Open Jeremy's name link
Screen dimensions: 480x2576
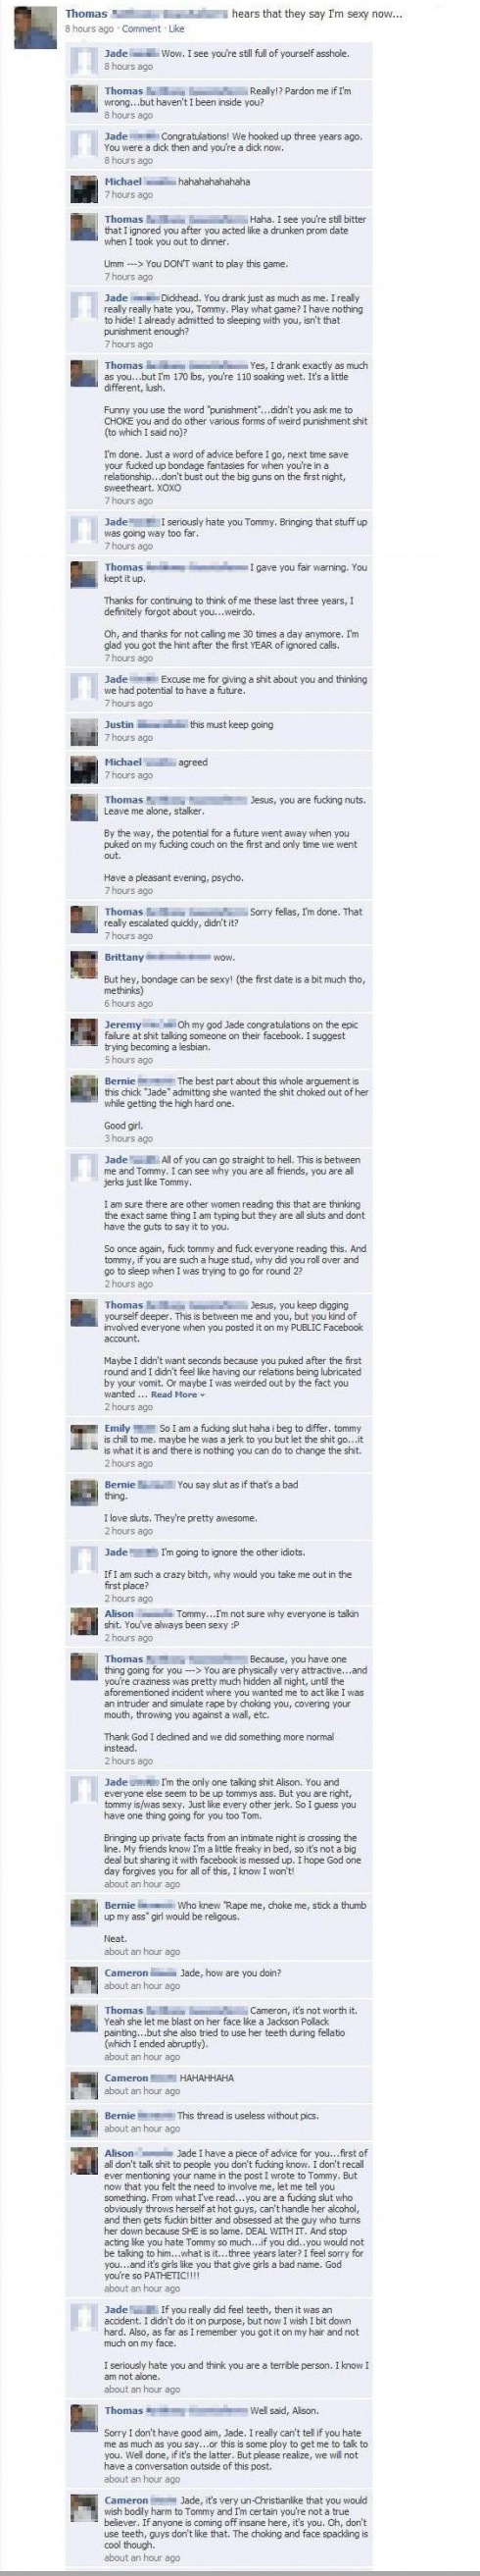(122, 1024)
